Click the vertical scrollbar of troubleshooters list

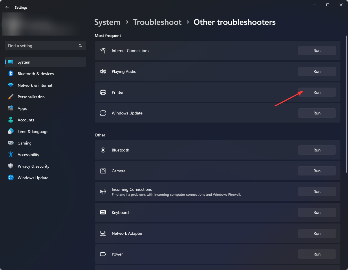pyautogui.click(x=346, y=104)
